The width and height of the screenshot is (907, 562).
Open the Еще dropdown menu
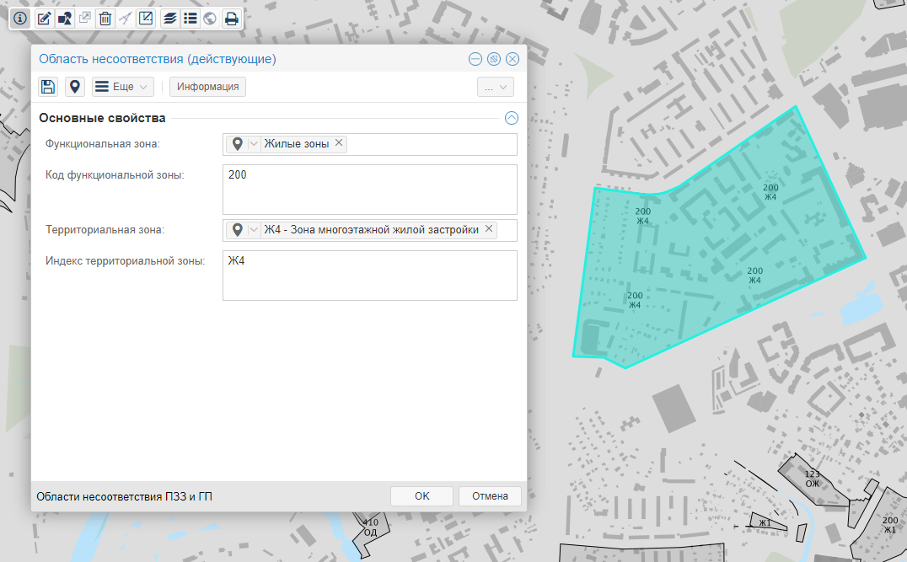pyautogui.click(x=122, y=87)
